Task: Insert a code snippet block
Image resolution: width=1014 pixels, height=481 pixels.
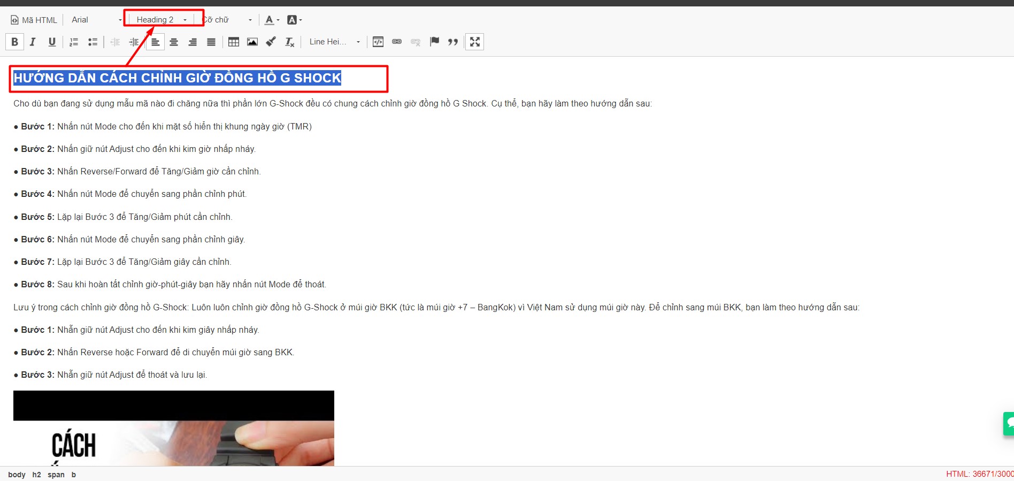Action: (378, 42)
